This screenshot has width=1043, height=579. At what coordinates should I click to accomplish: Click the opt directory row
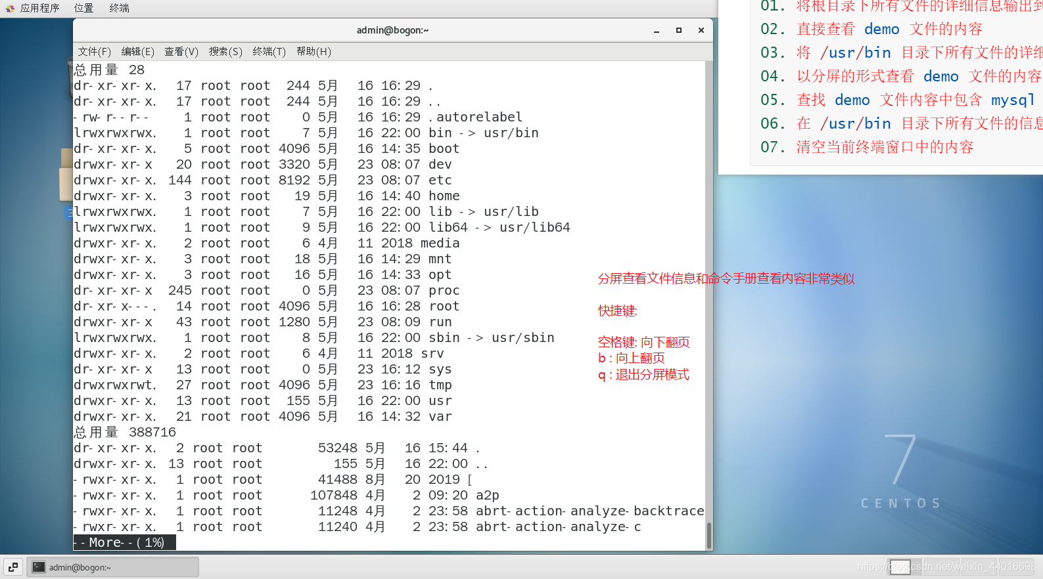click(x=263, y=274)
